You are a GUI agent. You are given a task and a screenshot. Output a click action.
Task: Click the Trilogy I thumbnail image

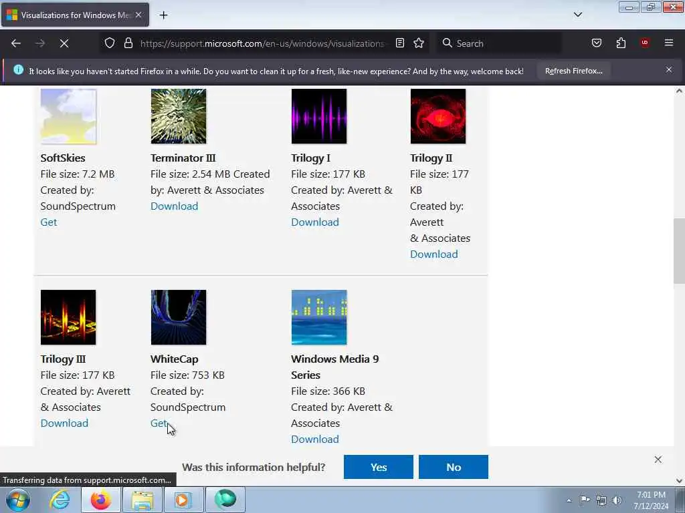pos(319,116)
